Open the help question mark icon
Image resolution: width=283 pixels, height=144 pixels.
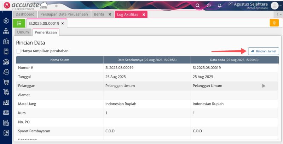tap(209, 5)
